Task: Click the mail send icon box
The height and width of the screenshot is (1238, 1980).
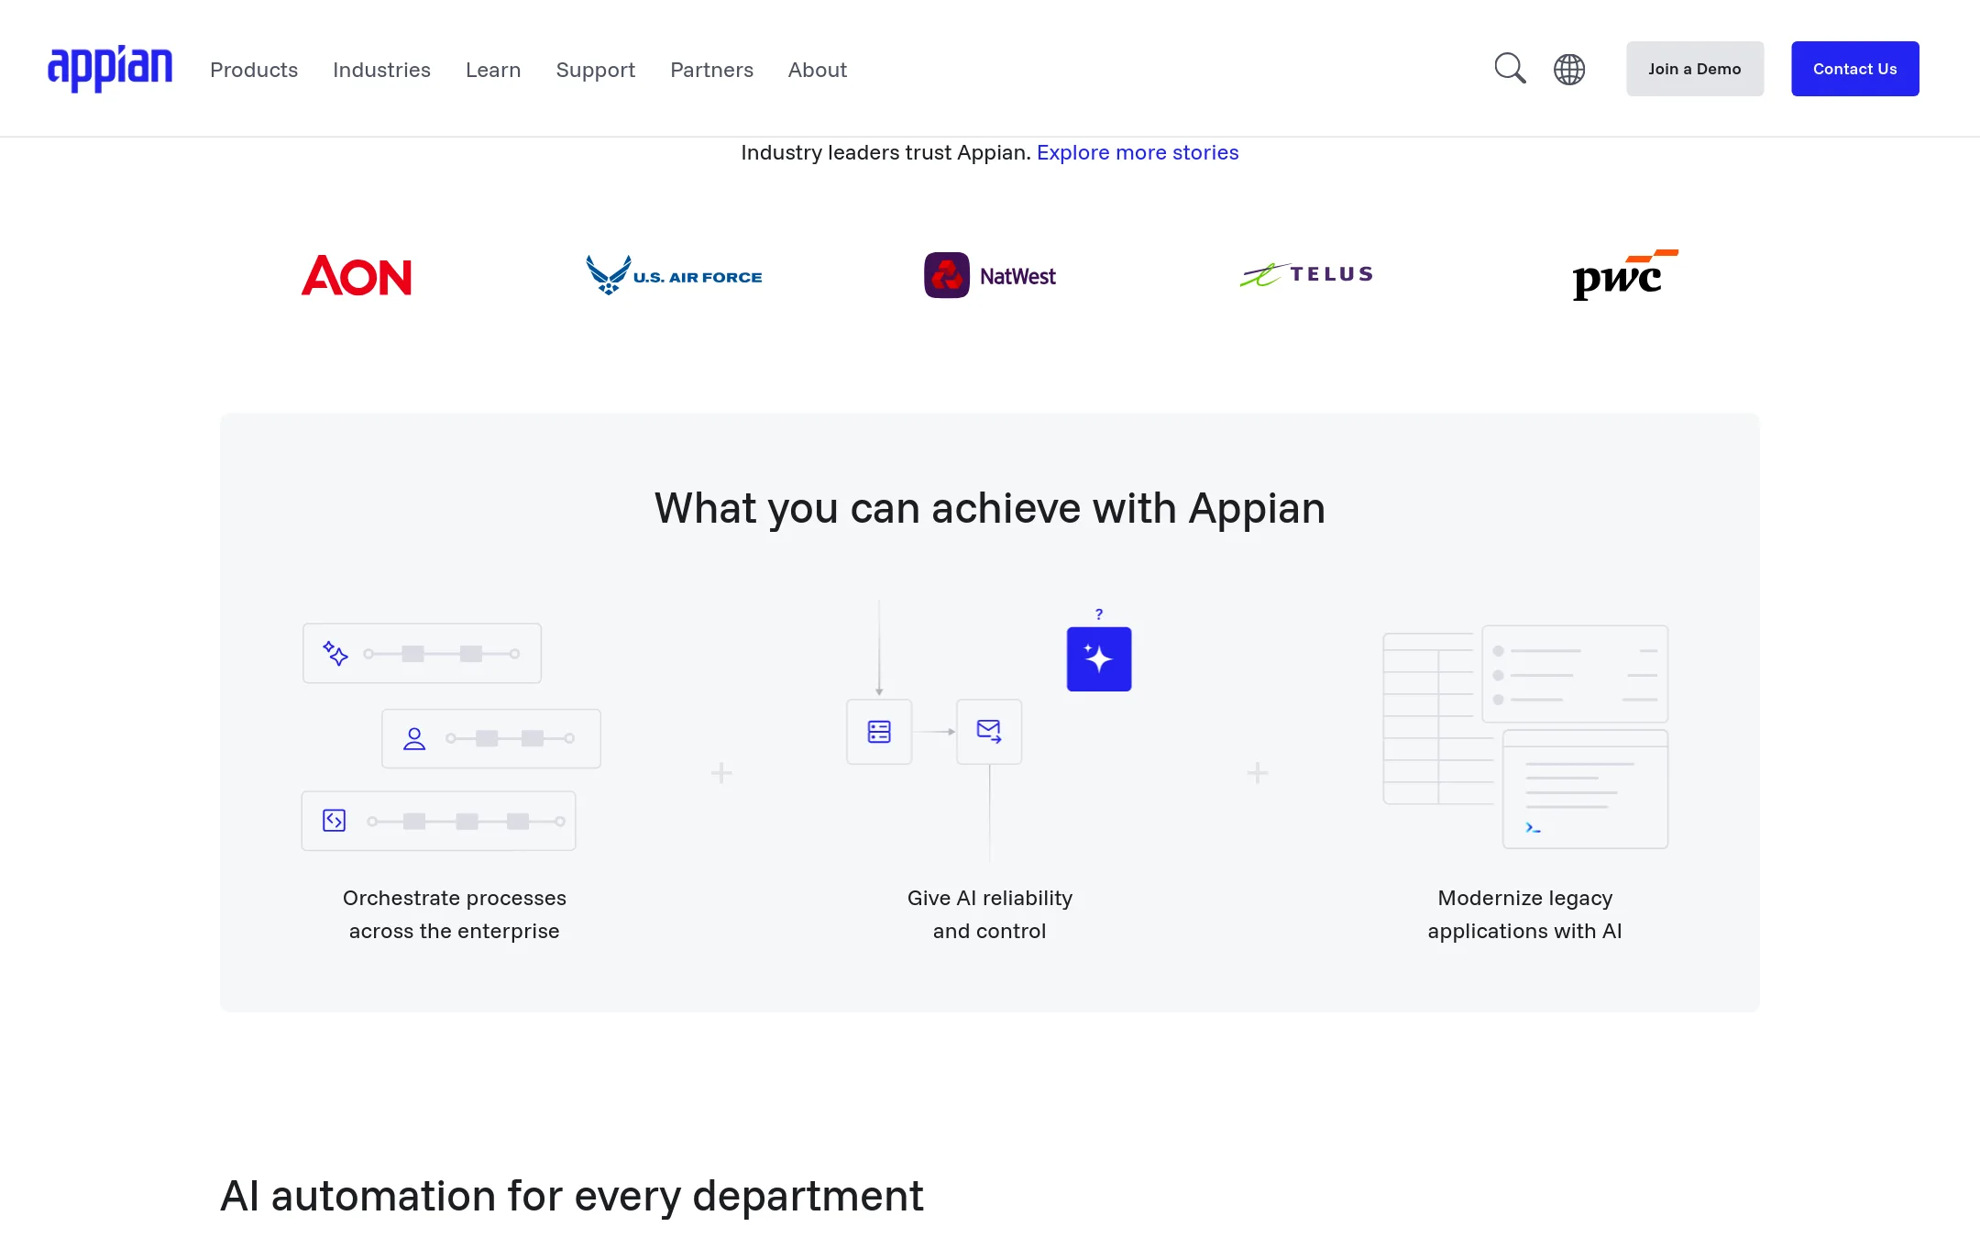Action: (989, 732)
